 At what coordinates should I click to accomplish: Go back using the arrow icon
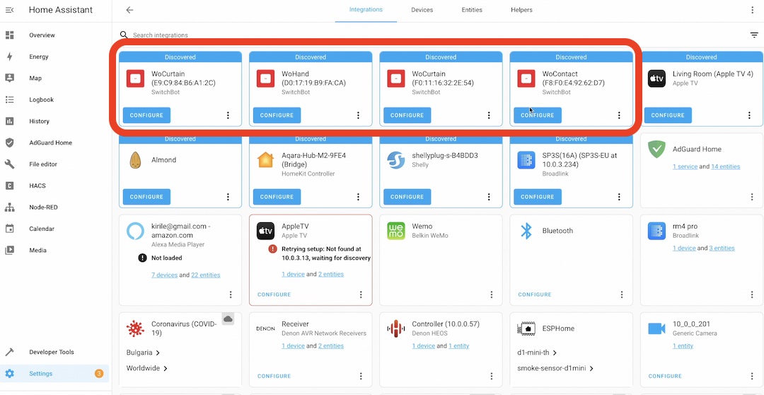pyautogui.click(x=129, y=10)
